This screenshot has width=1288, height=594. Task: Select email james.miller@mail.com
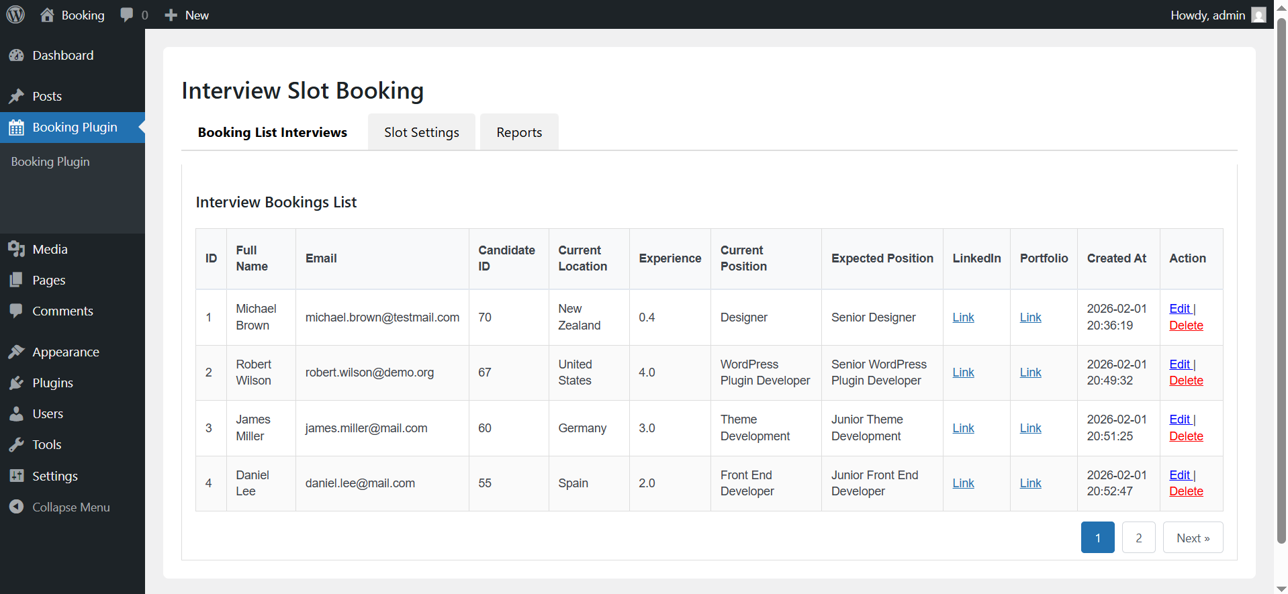[366, 428]
